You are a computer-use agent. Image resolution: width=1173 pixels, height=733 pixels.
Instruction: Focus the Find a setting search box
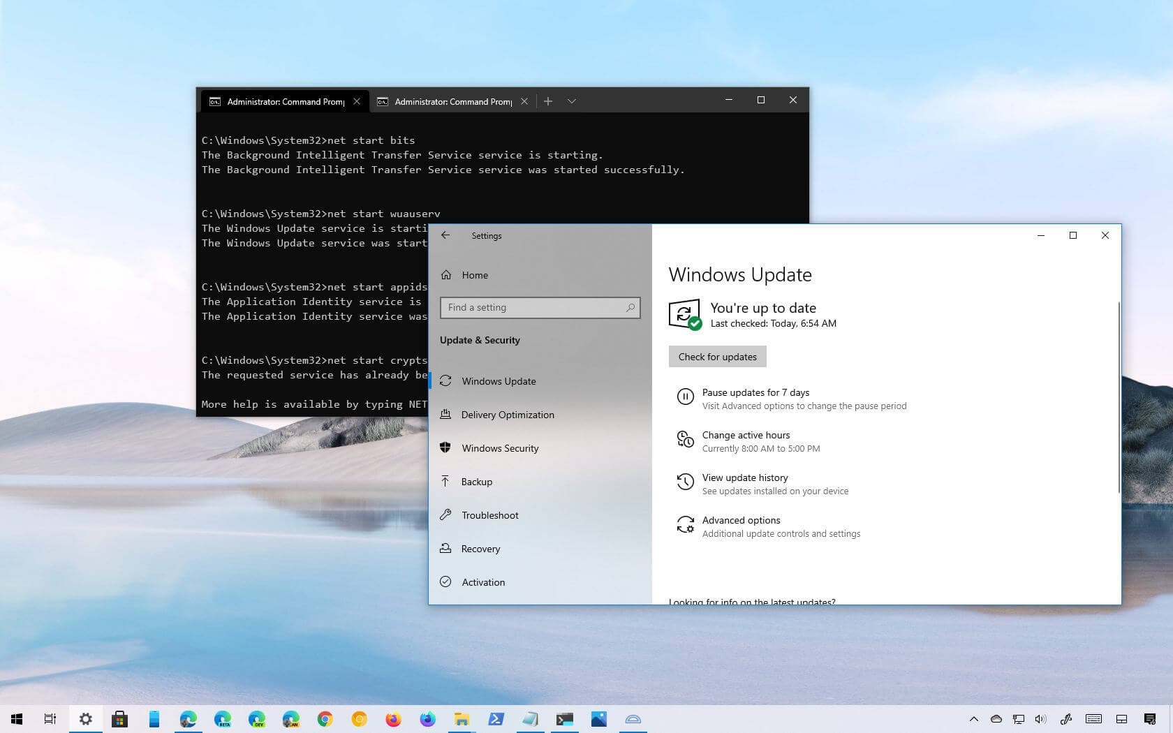(x=540, y=308)
